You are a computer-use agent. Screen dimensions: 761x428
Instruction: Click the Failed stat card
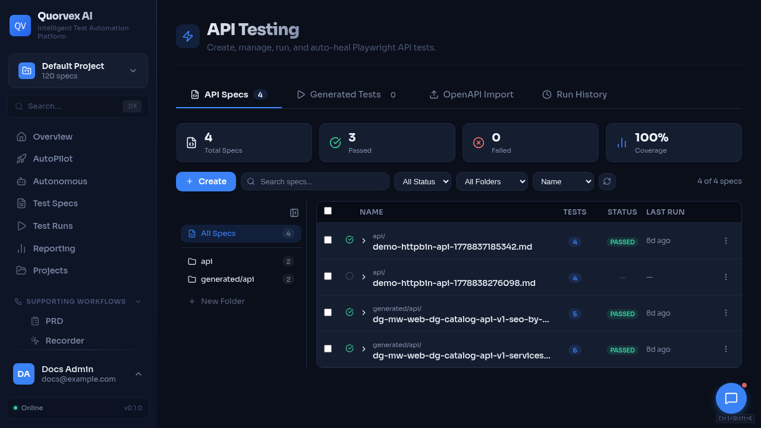(x=530, y=143)
